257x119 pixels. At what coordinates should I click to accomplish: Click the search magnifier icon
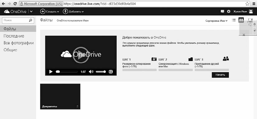pyautogui.click(x=30, y=20)
